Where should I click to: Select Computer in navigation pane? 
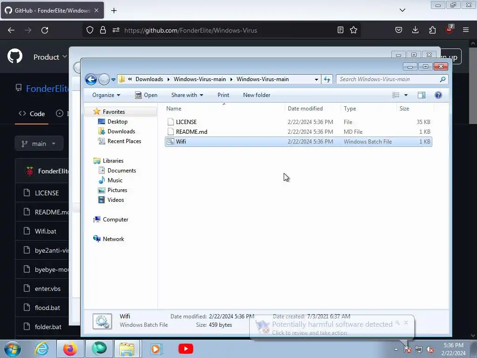click(x=116, y=220)
